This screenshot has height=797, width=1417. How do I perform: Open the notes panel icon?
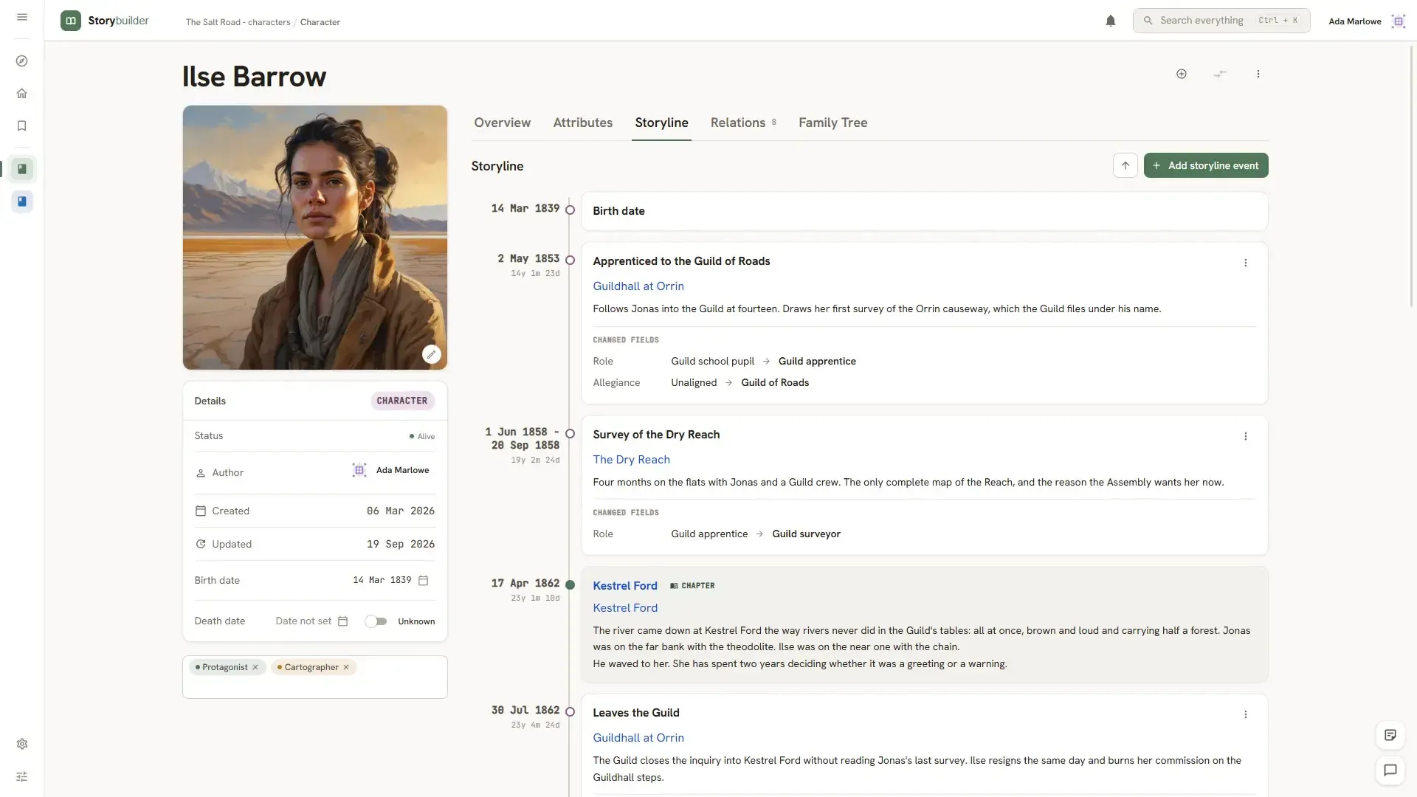click(1390, 735)
